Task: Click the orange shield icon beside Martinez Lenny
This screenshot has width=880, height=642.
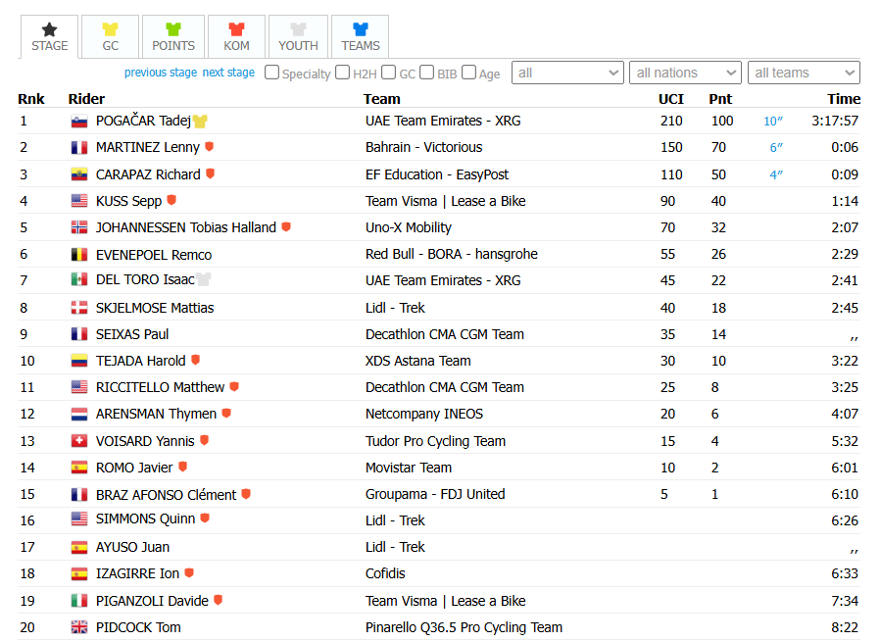Action: (x=210, y=146)
